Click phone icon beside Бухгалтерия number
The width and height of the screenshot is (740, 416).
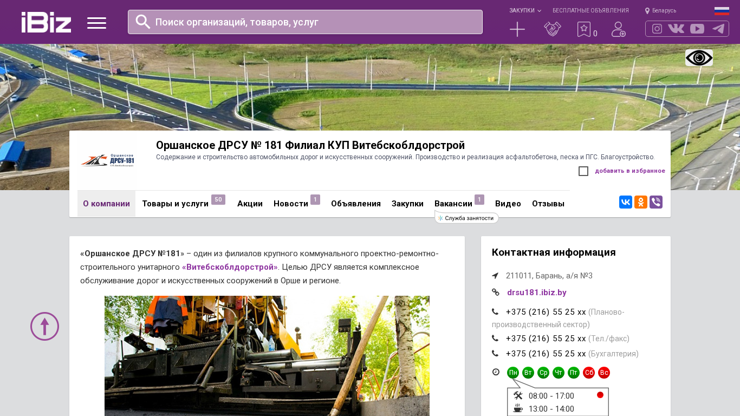click(495, 354)
